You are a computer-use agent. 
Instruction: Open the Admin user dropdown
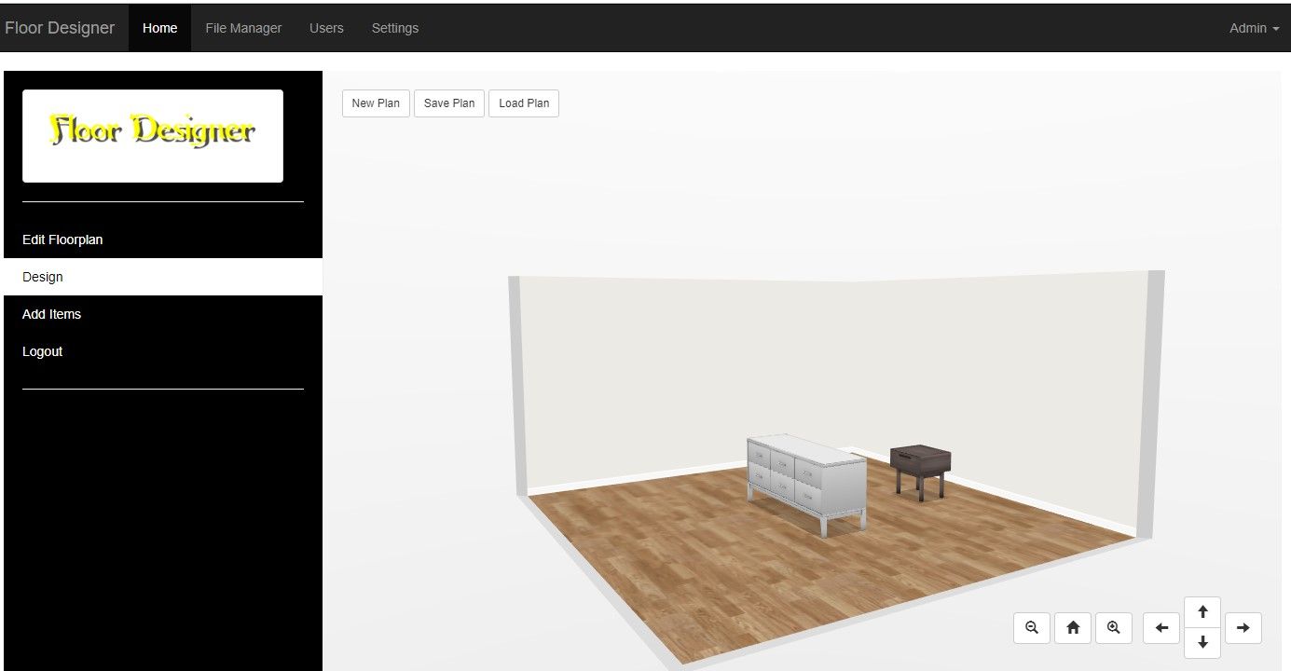point(1254,28)
